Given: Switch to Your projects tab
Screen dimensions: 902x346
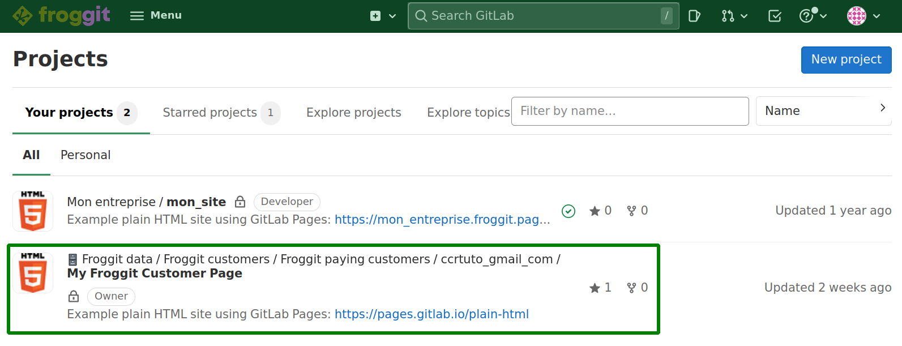Looking at the screenshot, I should [x=81, y=113].
